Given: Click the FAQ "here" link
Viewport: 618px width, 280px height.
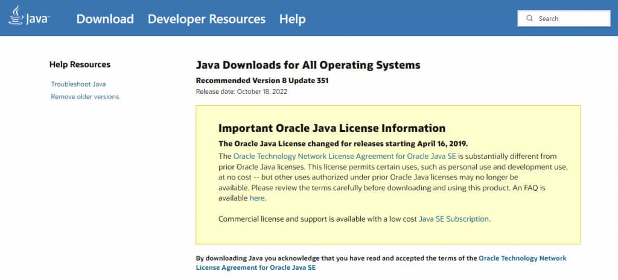Looking at the screenshot, I should (x=257, y=198).
